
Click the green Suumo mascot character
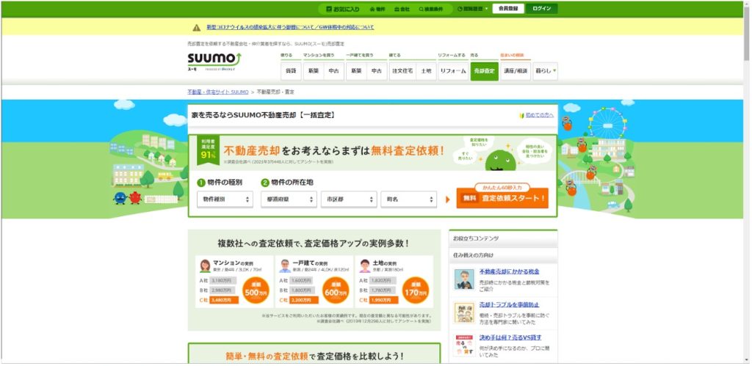(500, 159)
